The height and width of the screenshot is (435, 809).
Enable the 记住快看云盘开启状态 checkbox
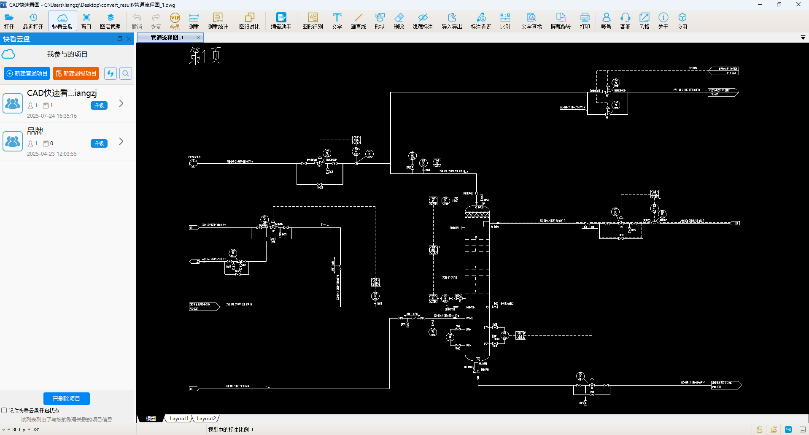(4, 410)
